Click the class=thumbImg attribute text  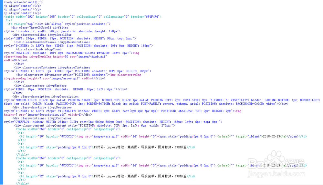coord(16,57)
